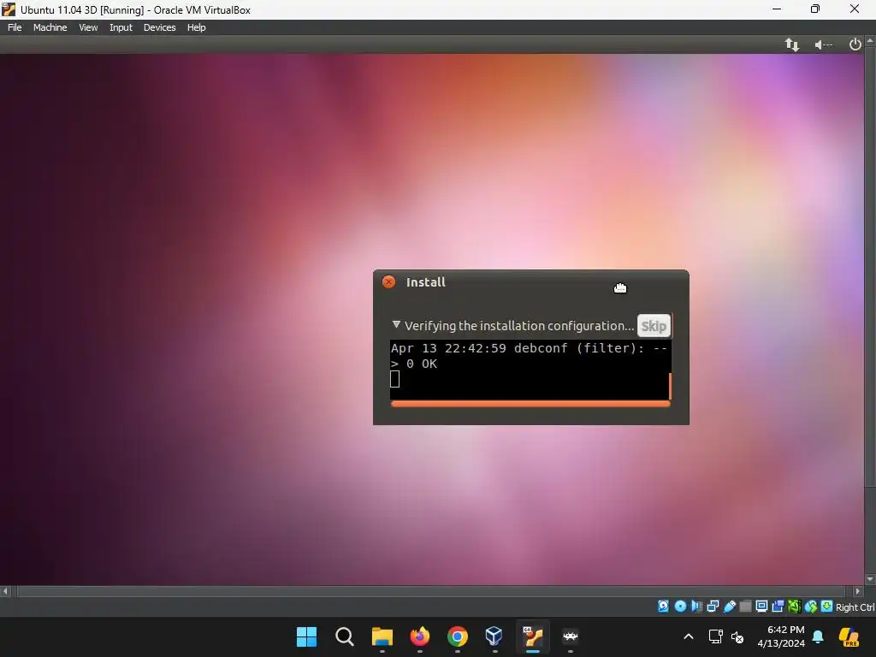The width and height of the screenshot is (876, 657).
Task: Open Windows taskbar Search
Action: tap(344, 636)
